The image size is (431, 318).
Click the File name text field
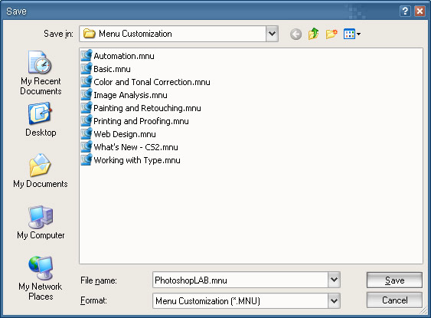[240, 280]
